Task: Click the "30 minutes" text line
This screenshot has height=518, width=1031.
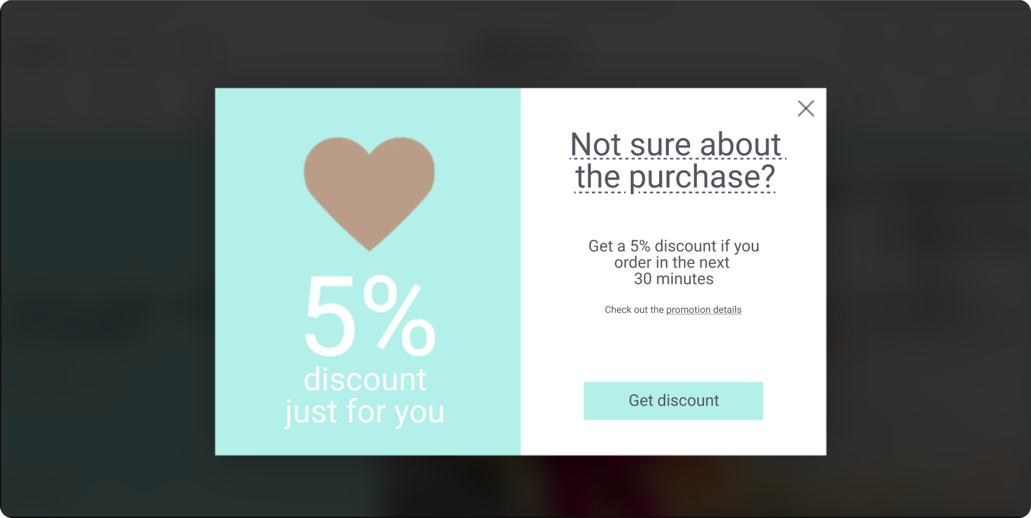Action: [x=673, y=279]
